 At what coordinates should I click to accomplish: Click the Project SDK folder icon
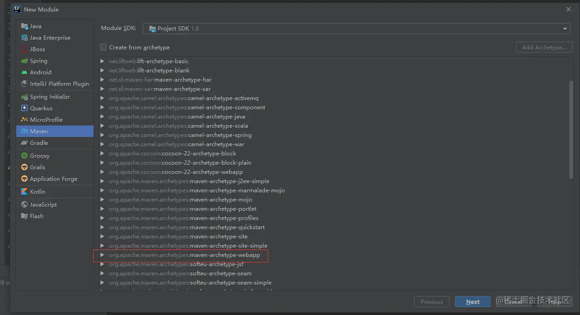152,29
